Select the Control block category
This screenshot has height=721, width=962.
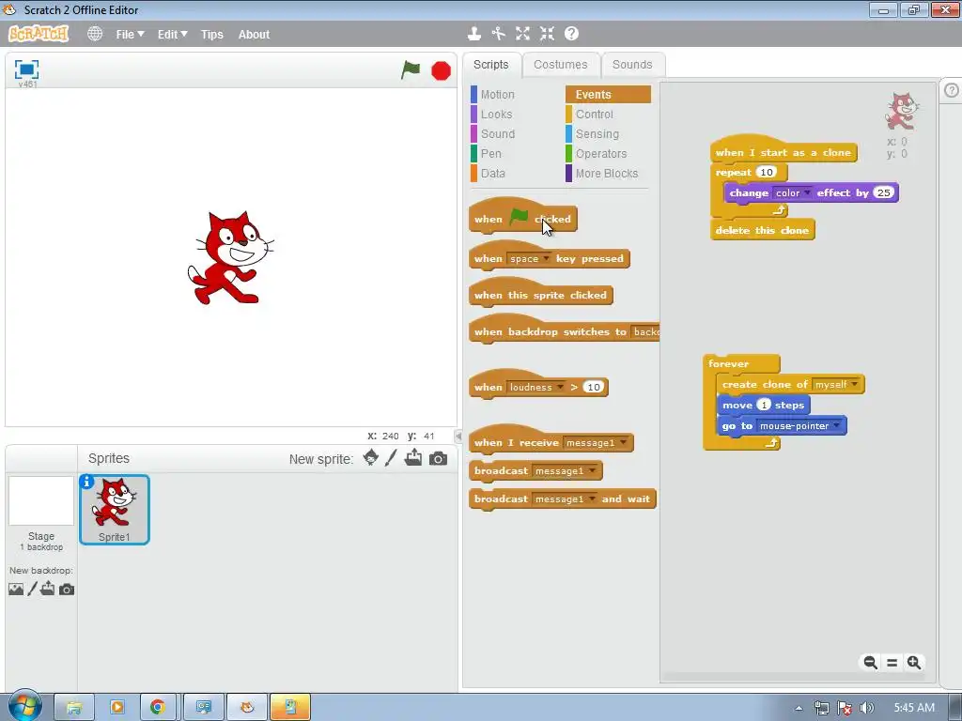(594, 114)
